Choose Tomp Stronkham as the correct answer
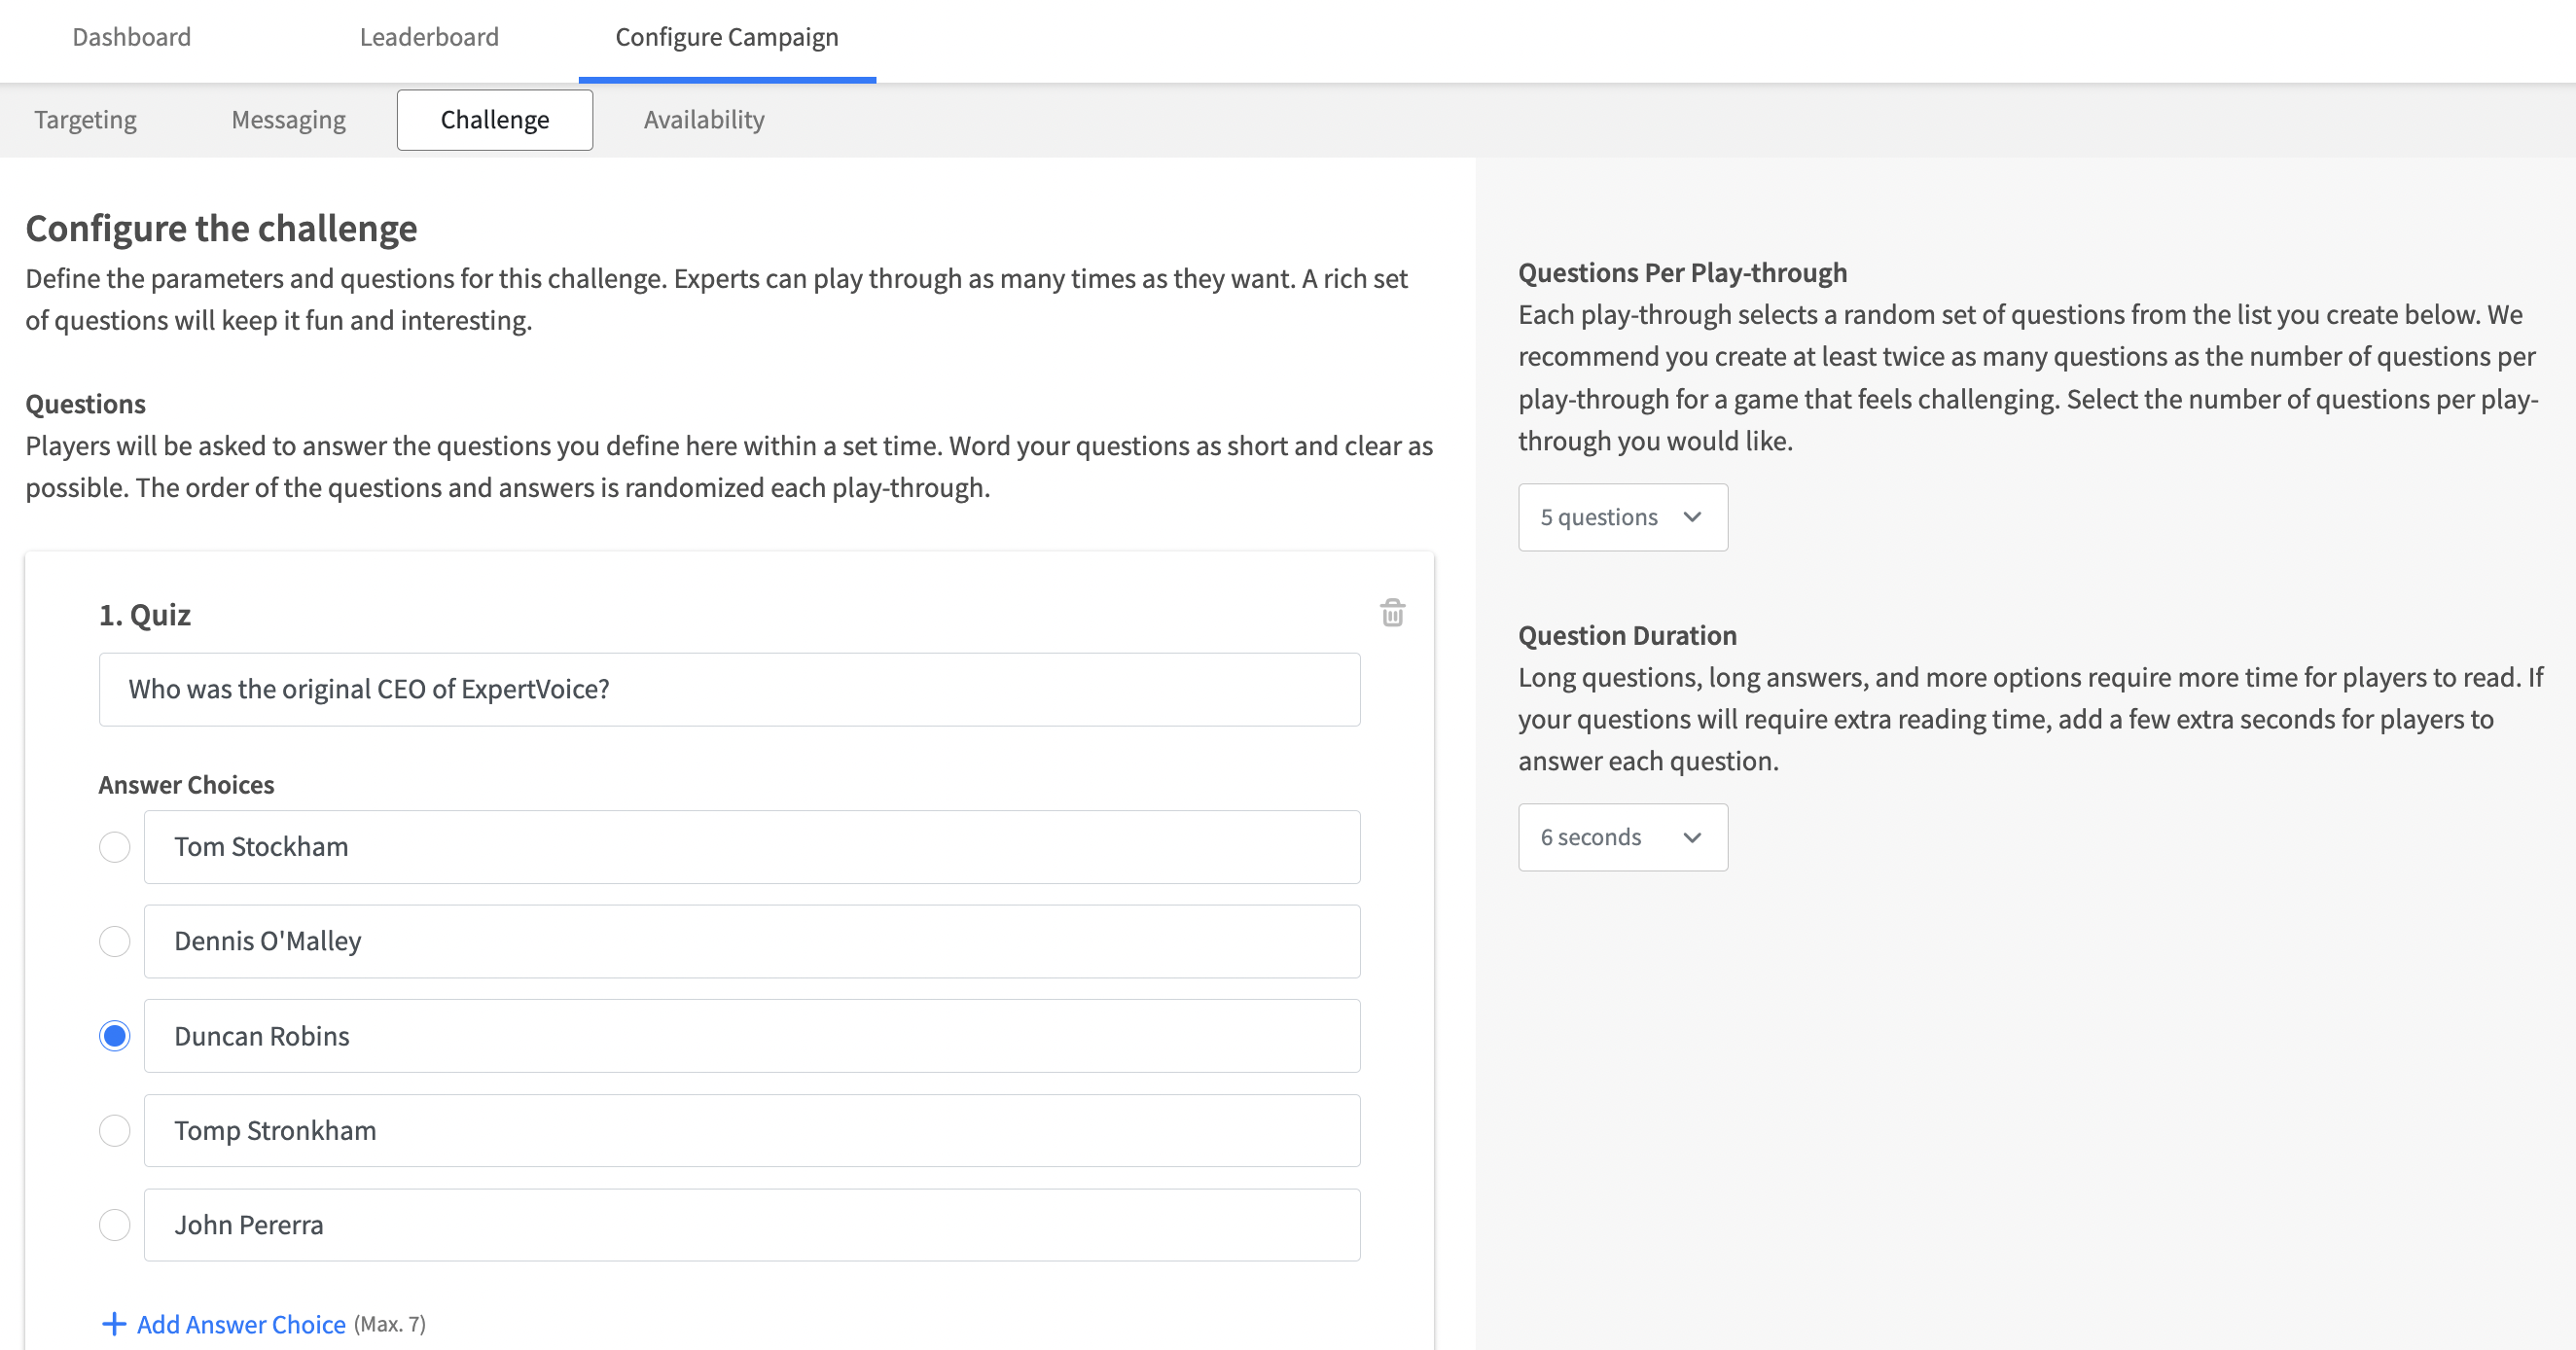2576x1350 pixels. 115,1130
